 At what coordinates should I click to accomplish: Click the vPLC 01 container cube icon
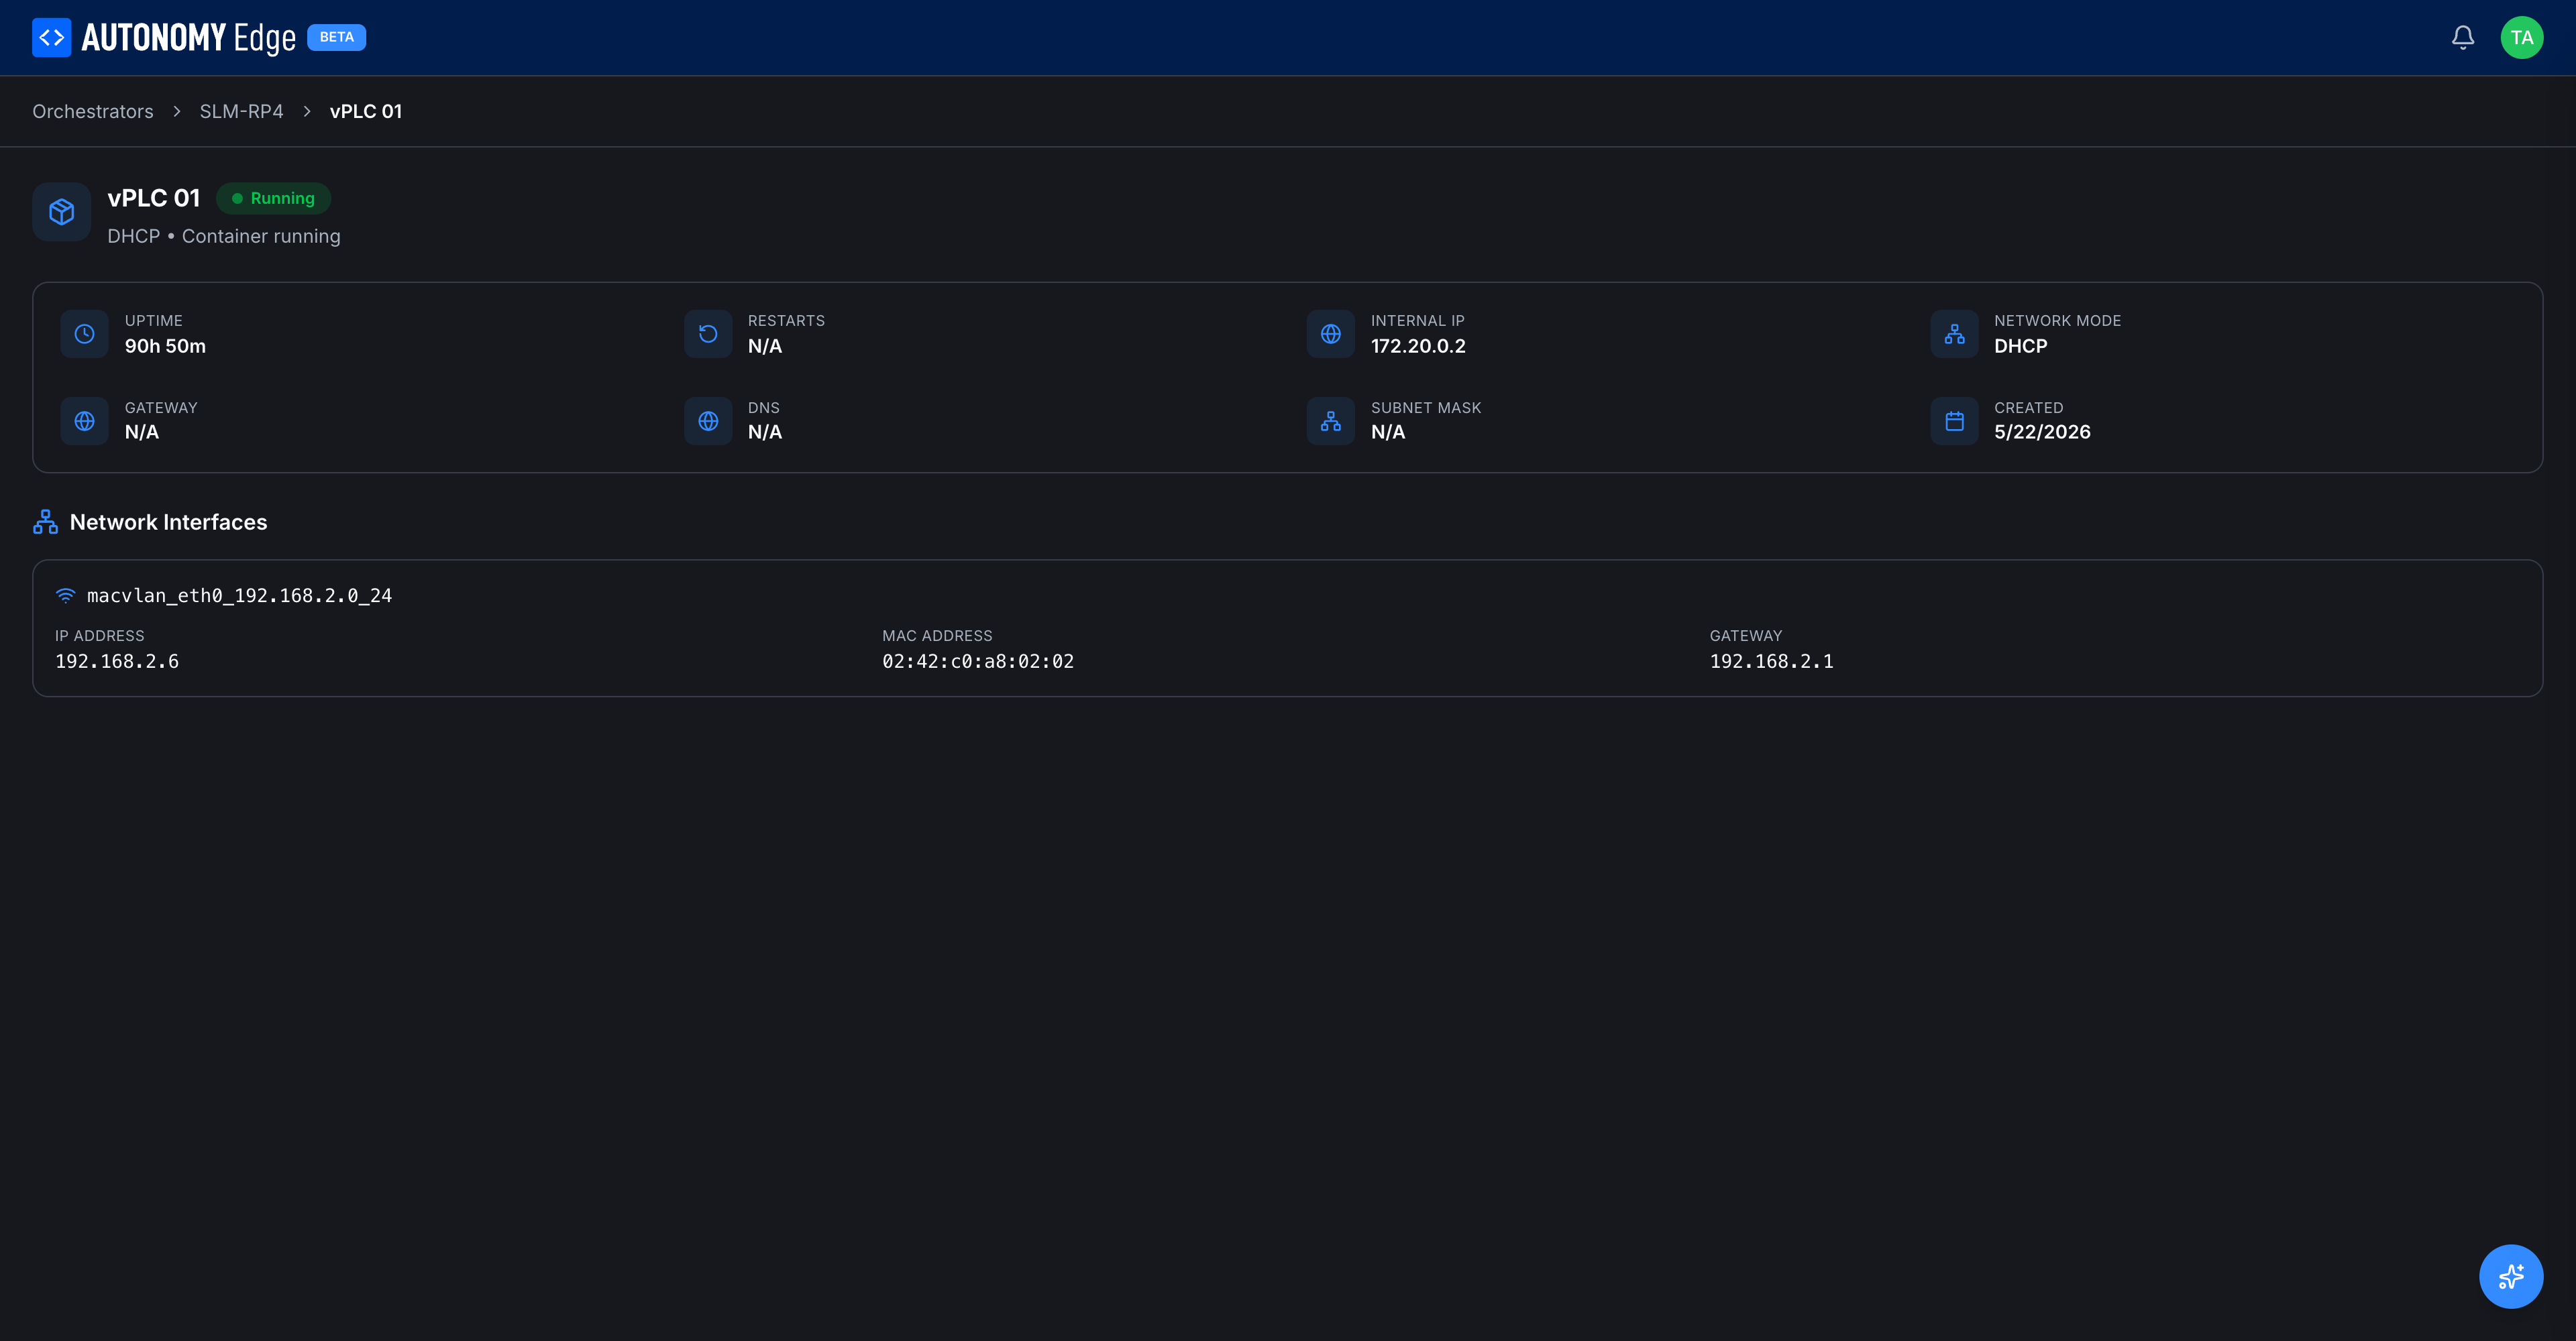click(62, 212)
